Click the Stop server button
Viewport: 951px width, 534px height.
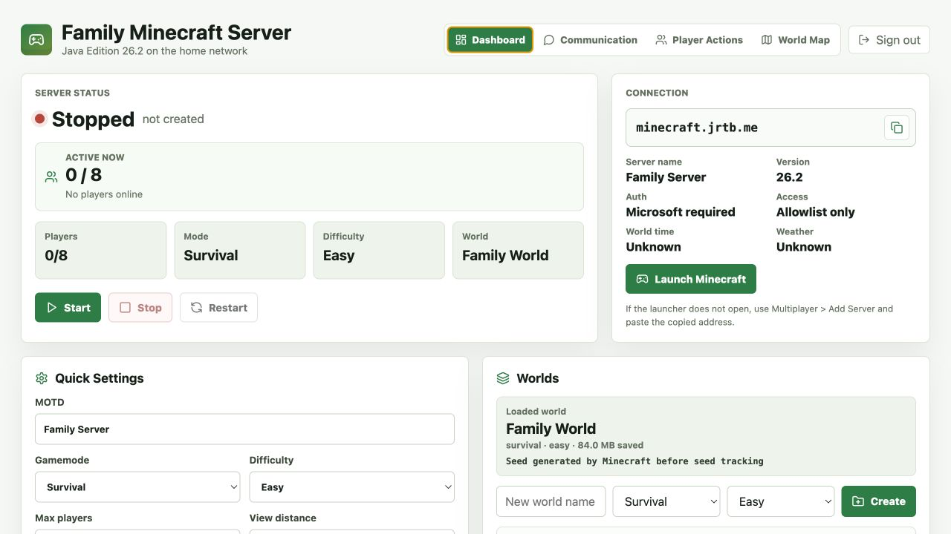click(140, 308)
